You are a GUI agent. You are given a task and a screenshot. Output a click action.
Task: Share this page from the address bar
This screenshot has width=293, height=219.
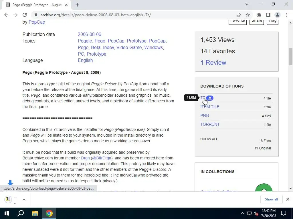click(x=238, y=15)
